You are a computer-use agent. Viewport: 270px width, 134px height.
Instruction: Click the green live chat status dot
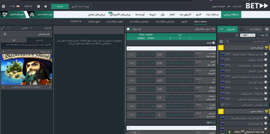coord(229,132)
